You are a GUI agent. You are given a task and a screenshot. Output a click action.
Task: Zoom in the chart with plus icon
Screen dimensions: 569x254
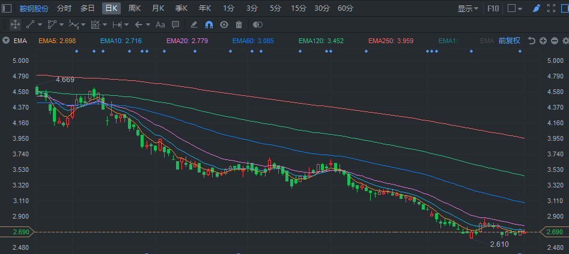pyautogui.click(x=543, y=41)
